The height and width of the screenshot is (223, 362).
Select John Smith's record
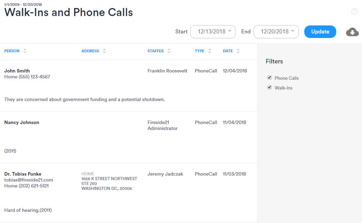click(17, 71)
